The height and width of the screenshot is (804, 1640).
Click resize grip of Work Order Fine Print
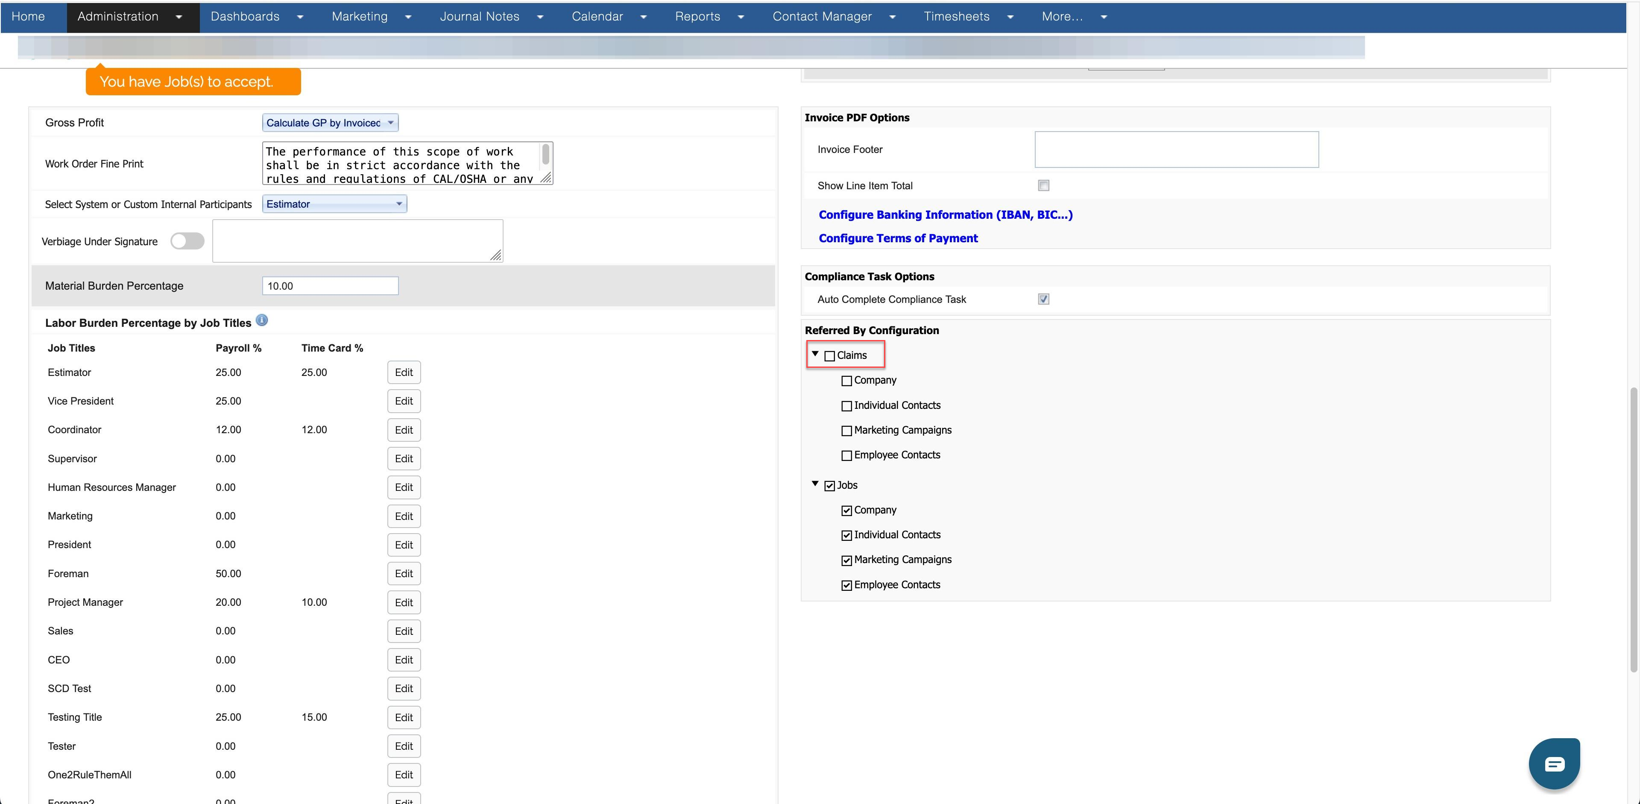tap(546, 178)
